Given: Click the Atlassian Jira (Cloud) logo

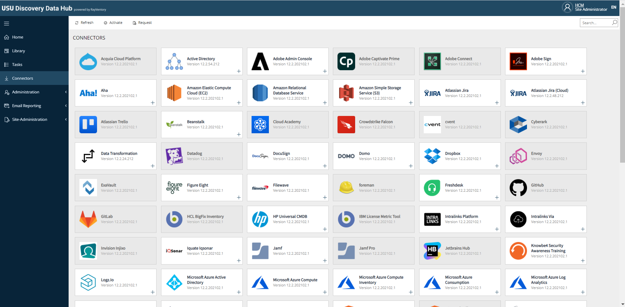Looking at the screenshot, I should (518, 93).
